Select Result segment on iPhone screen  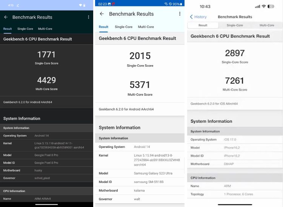(203, 25)
